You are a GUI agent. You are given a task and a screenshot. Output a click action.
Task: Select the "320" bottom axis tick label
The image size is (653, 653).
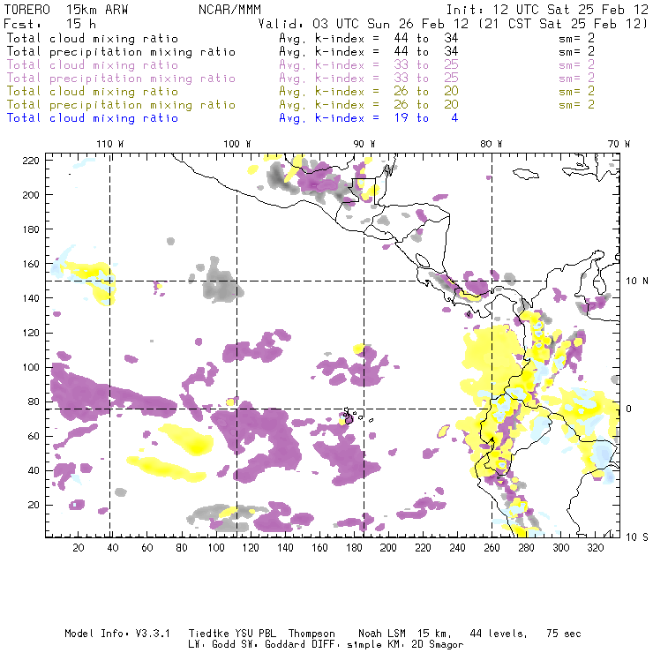595,548
